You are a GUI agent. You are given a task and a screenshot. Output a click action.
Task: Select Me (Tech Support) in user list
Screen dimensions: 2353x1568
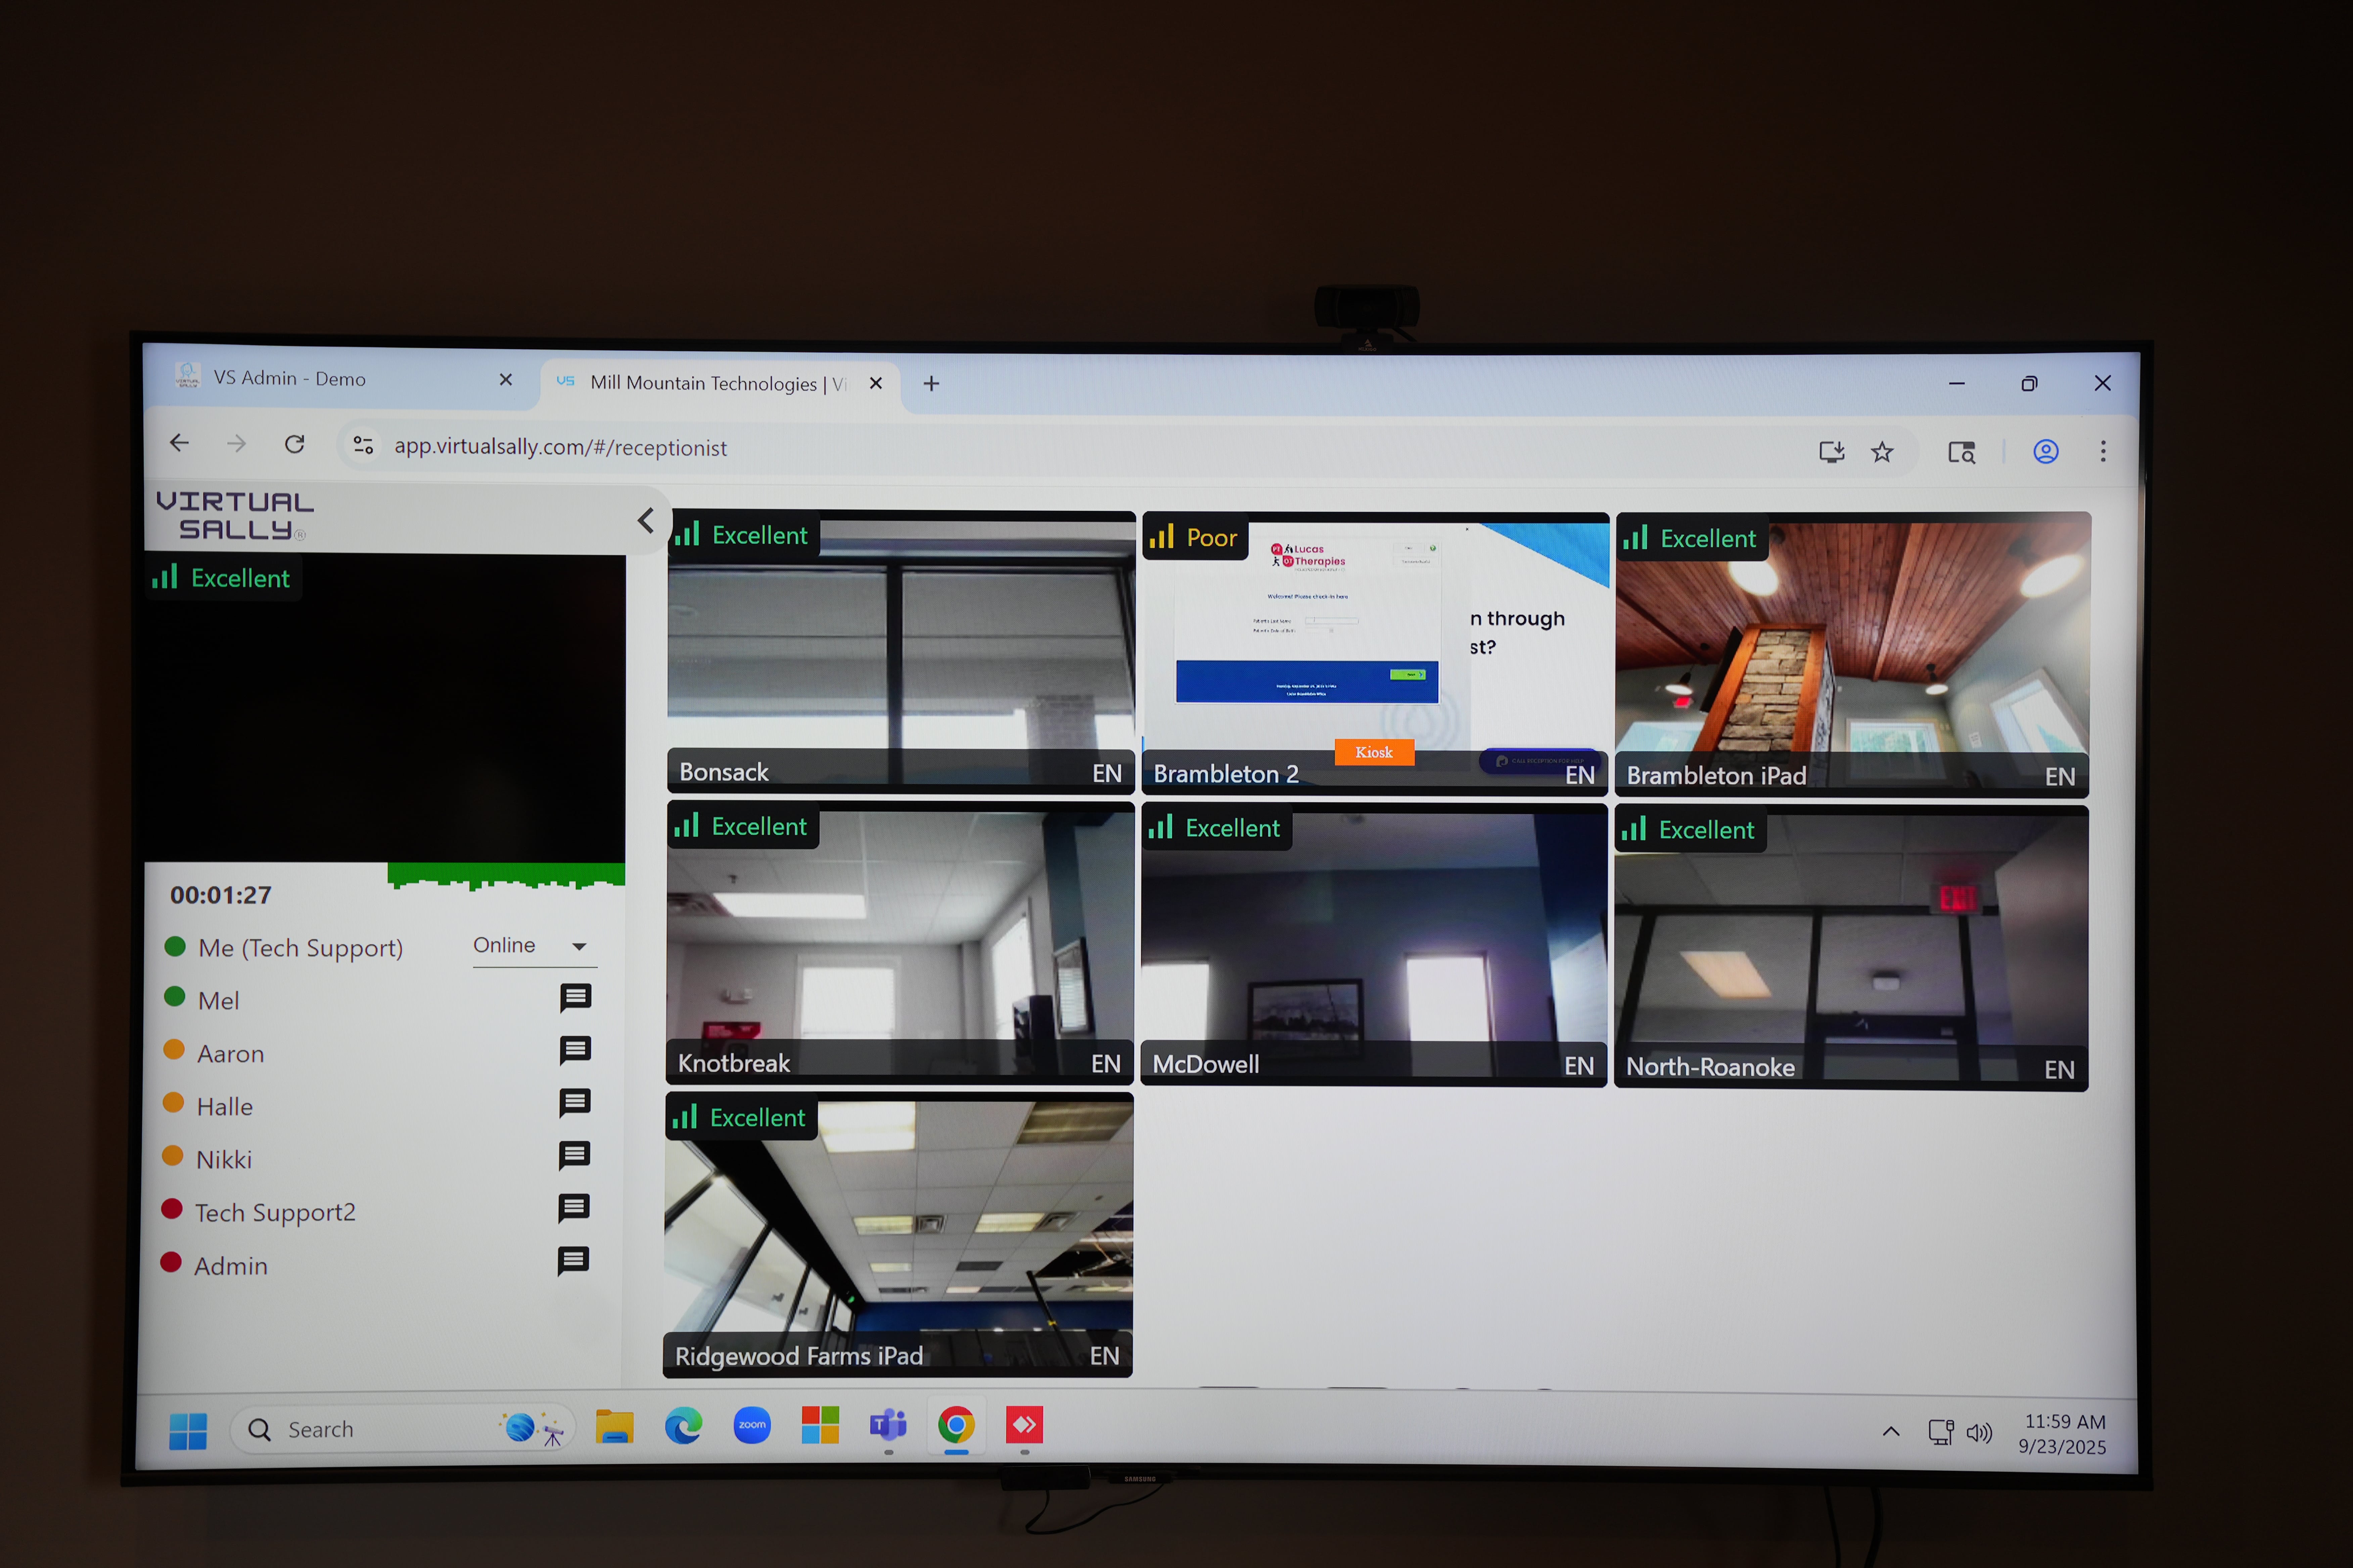click(300, 948)
